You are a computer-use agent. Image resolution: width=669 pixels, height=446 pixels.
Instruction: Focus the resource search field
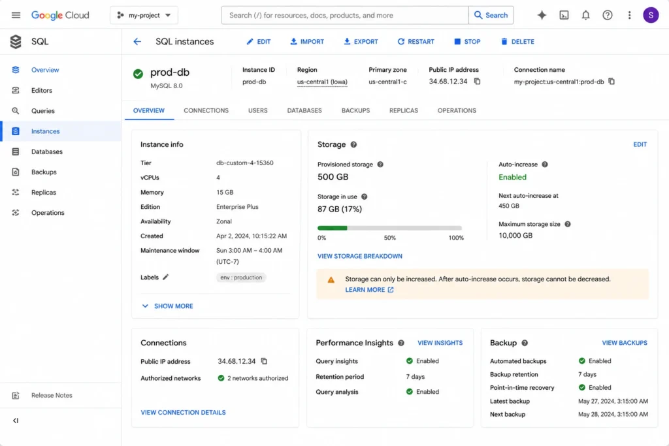(x=345, y=16)
